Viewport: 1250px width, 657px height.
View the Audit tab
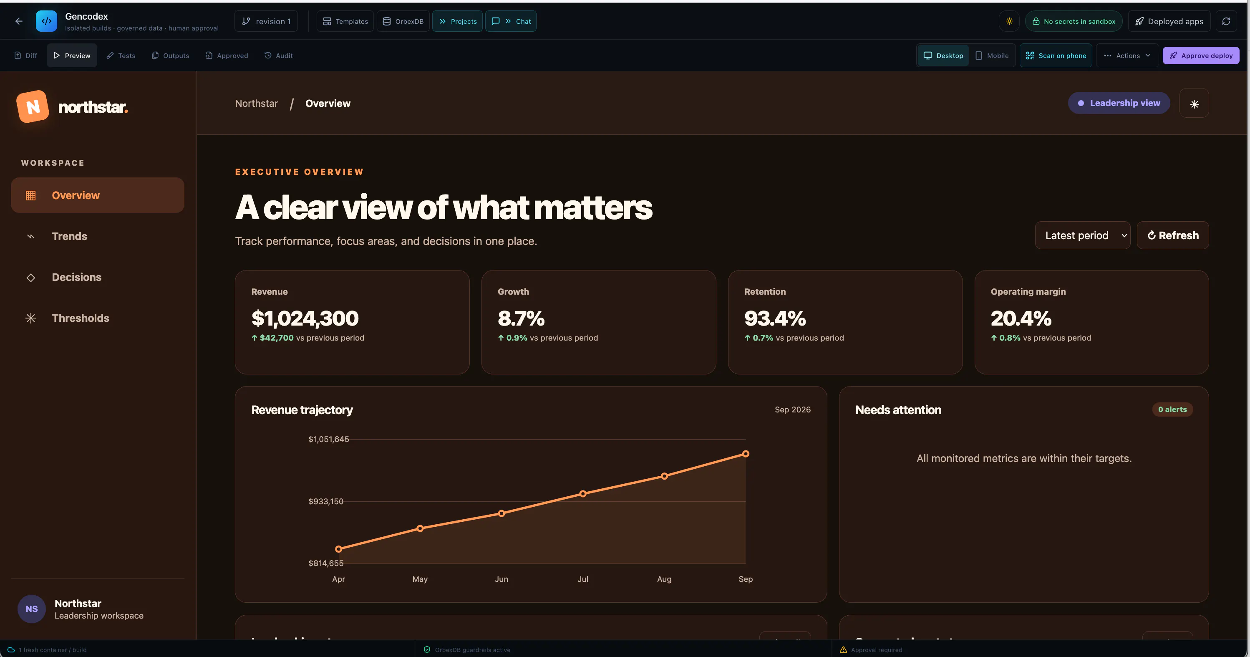click(x=279, y=56)
